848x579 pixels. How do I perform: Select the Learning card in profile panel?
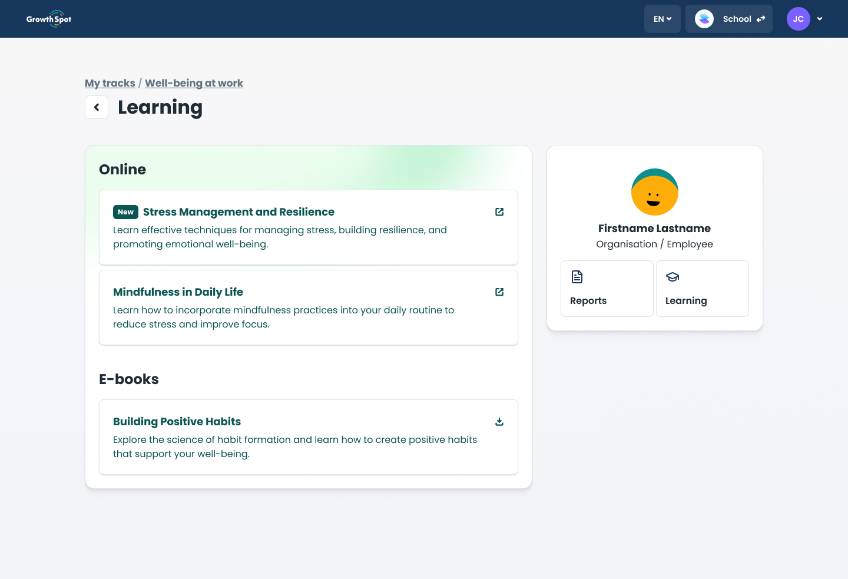(702, 289)
